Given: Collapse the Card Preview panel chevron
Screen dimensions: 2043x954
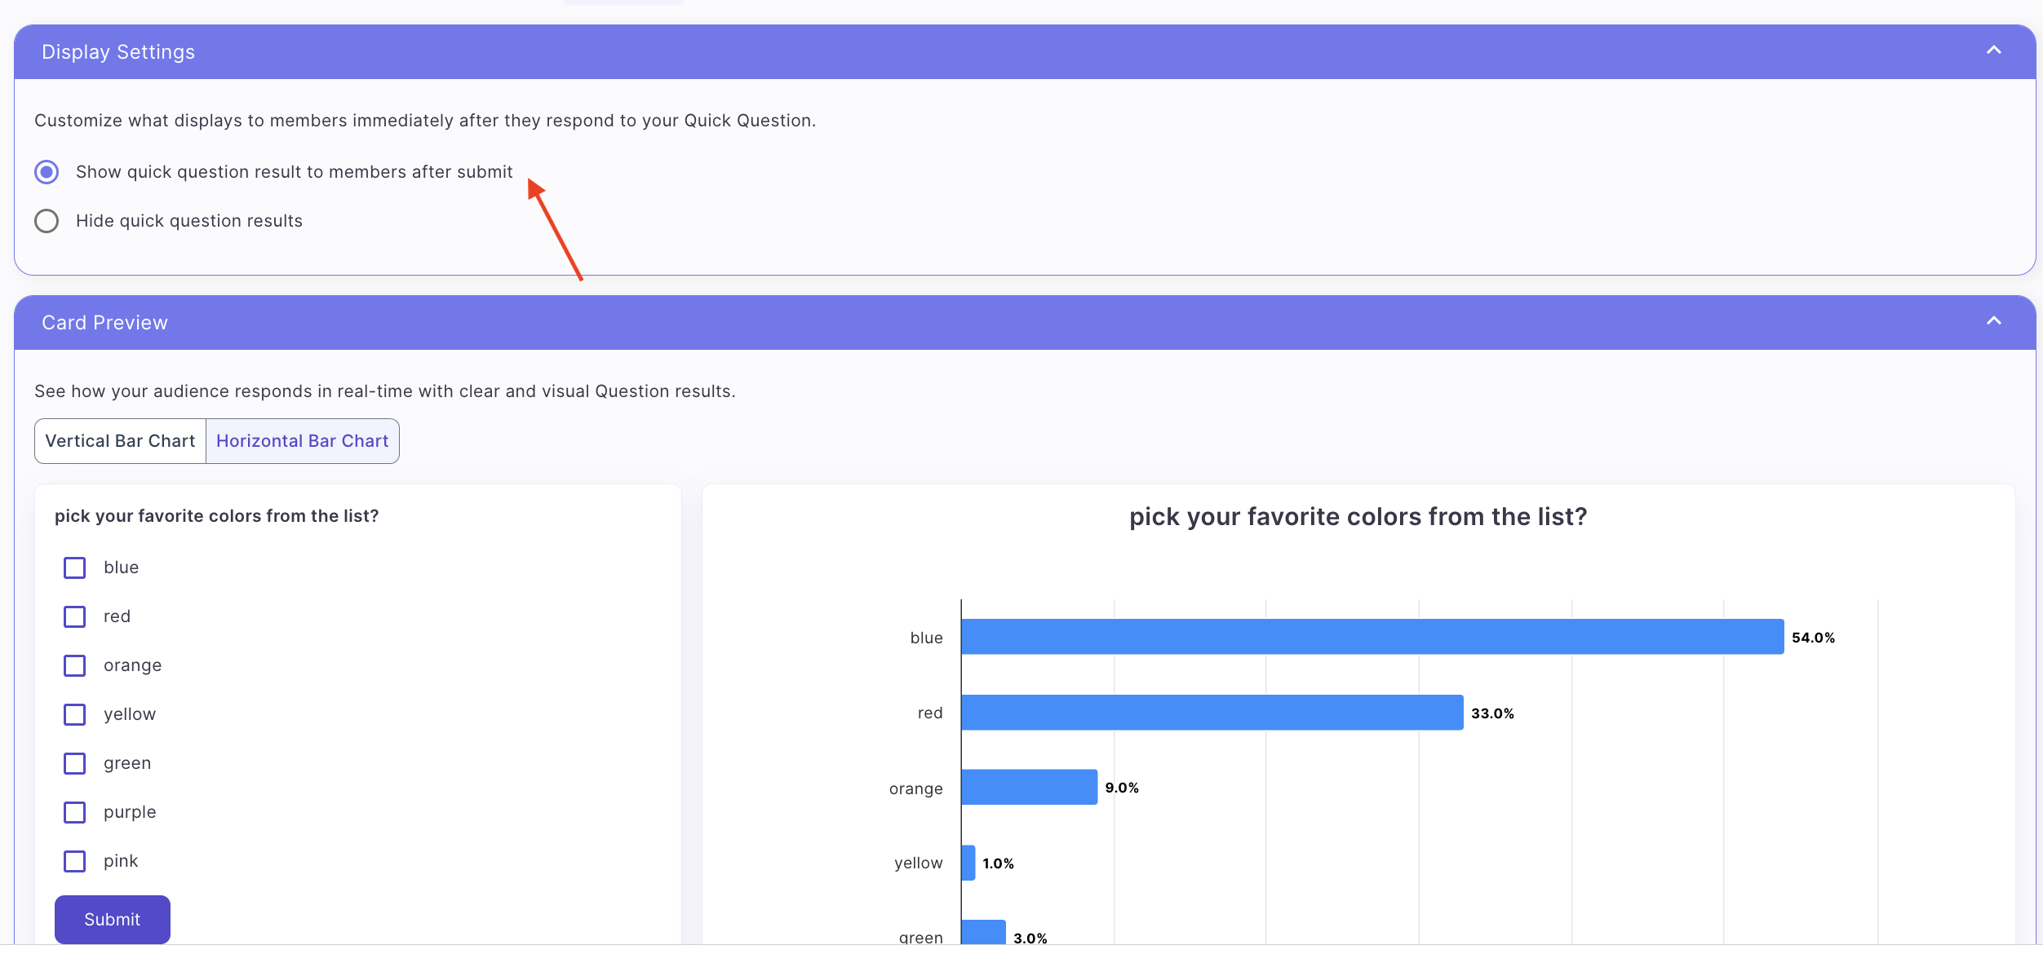Looking at the screenshot, I should tap(1993, 321).
